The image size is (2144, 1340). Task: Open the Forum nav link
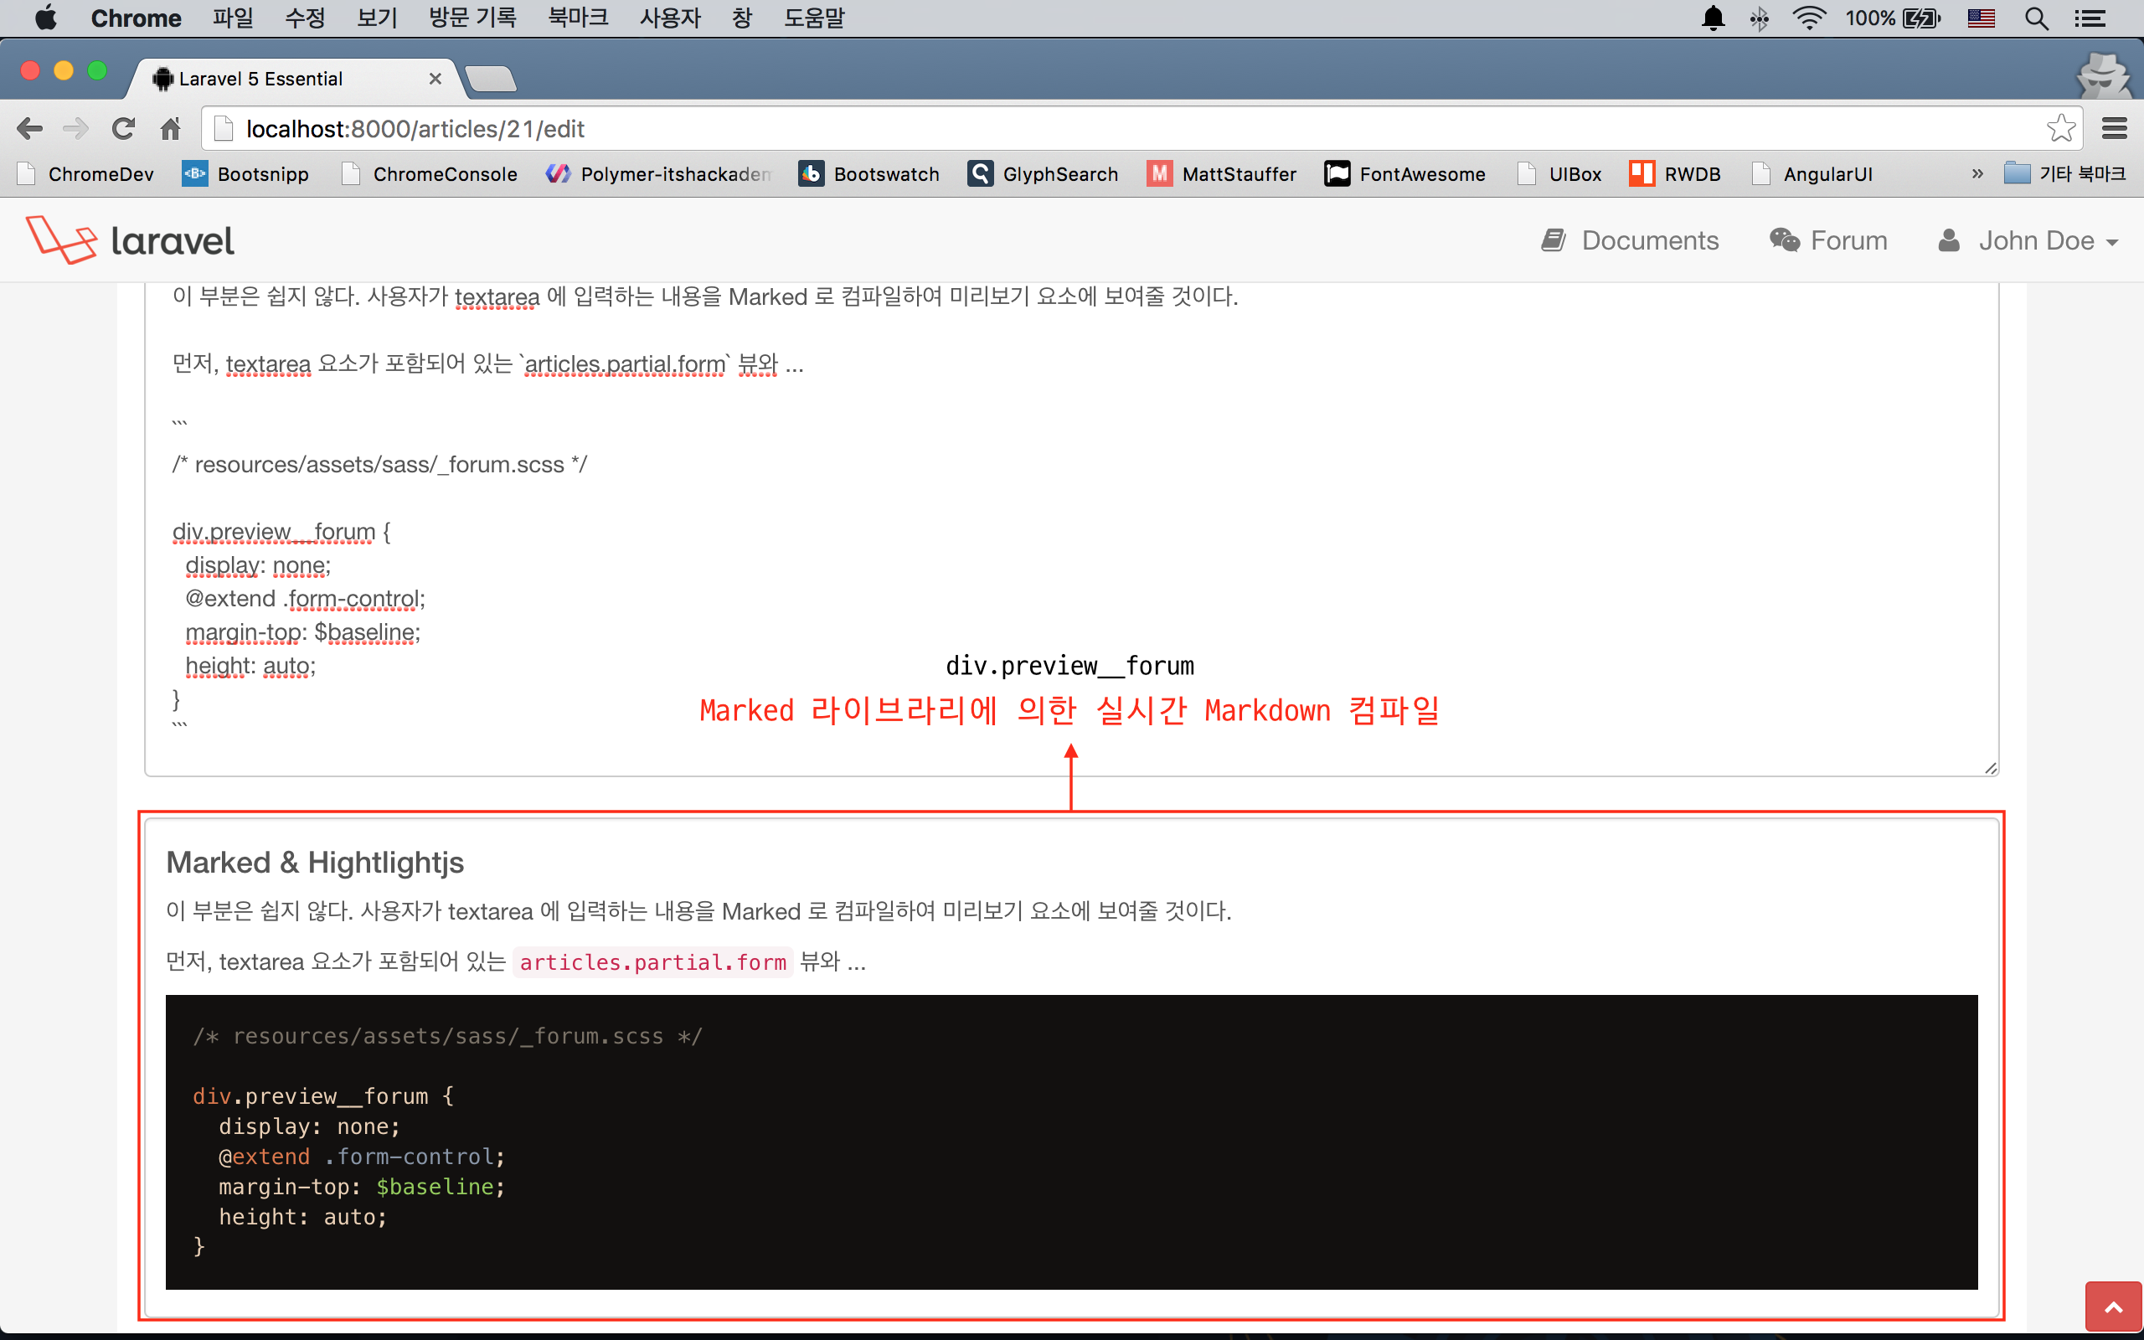(x=1827, y=240)
